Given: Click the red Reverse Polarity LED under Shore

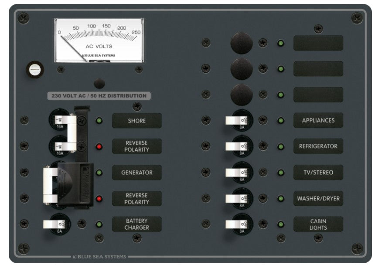Looking at the screenshot, I should pyautogui.click(x=99, y=147).
